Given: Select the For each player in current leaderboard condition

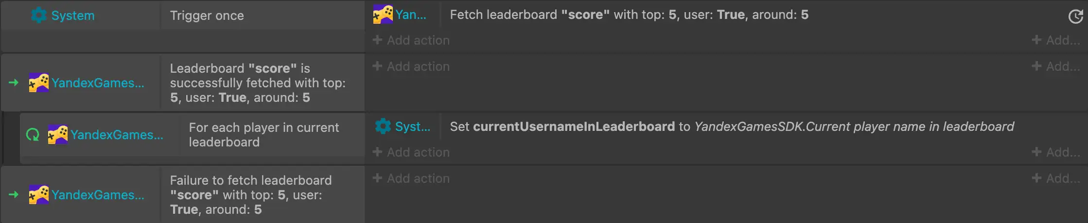Looking at the screenshot, I should pos(264,135).
